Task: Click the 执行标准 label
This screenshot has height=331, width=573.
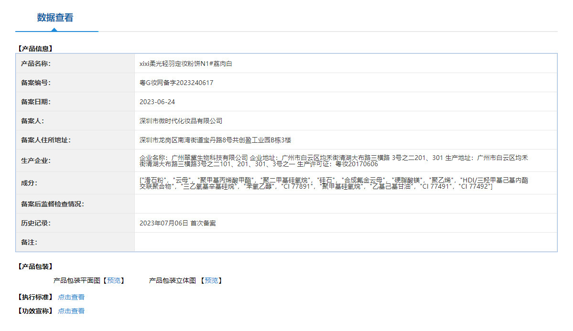Action: (35, 297)
